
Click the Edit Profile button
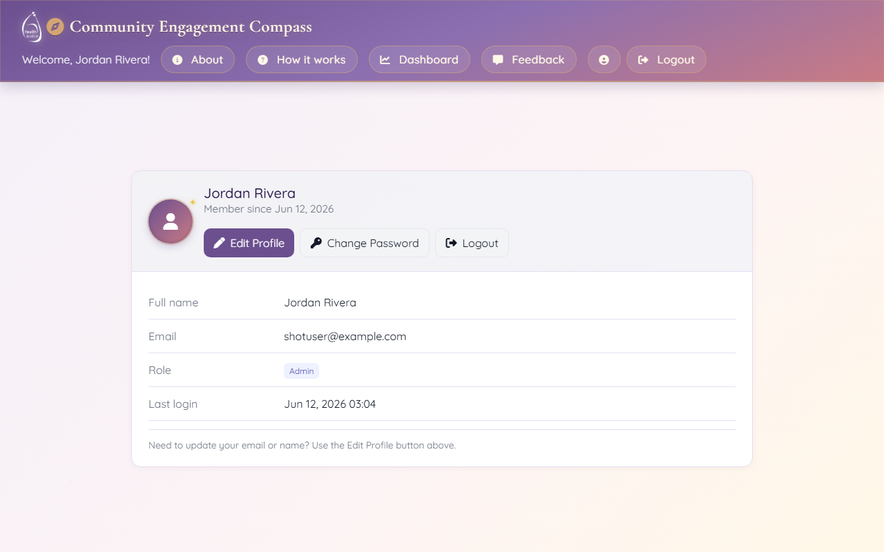pyautogui.click(x=249, y=243)
